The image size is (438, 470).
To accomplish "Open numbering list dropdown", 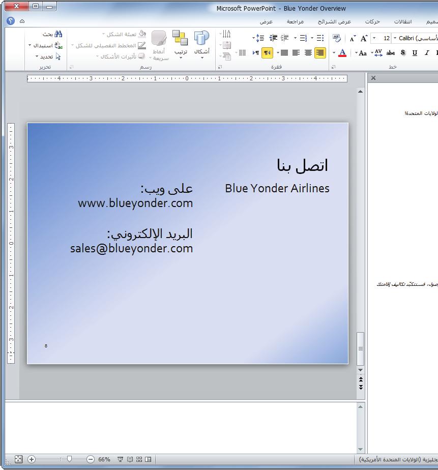I will (295, 38).
